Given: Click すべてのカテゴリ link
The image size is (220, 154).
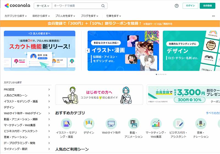Looking at the screenshot, I should [x=213, y=113].
